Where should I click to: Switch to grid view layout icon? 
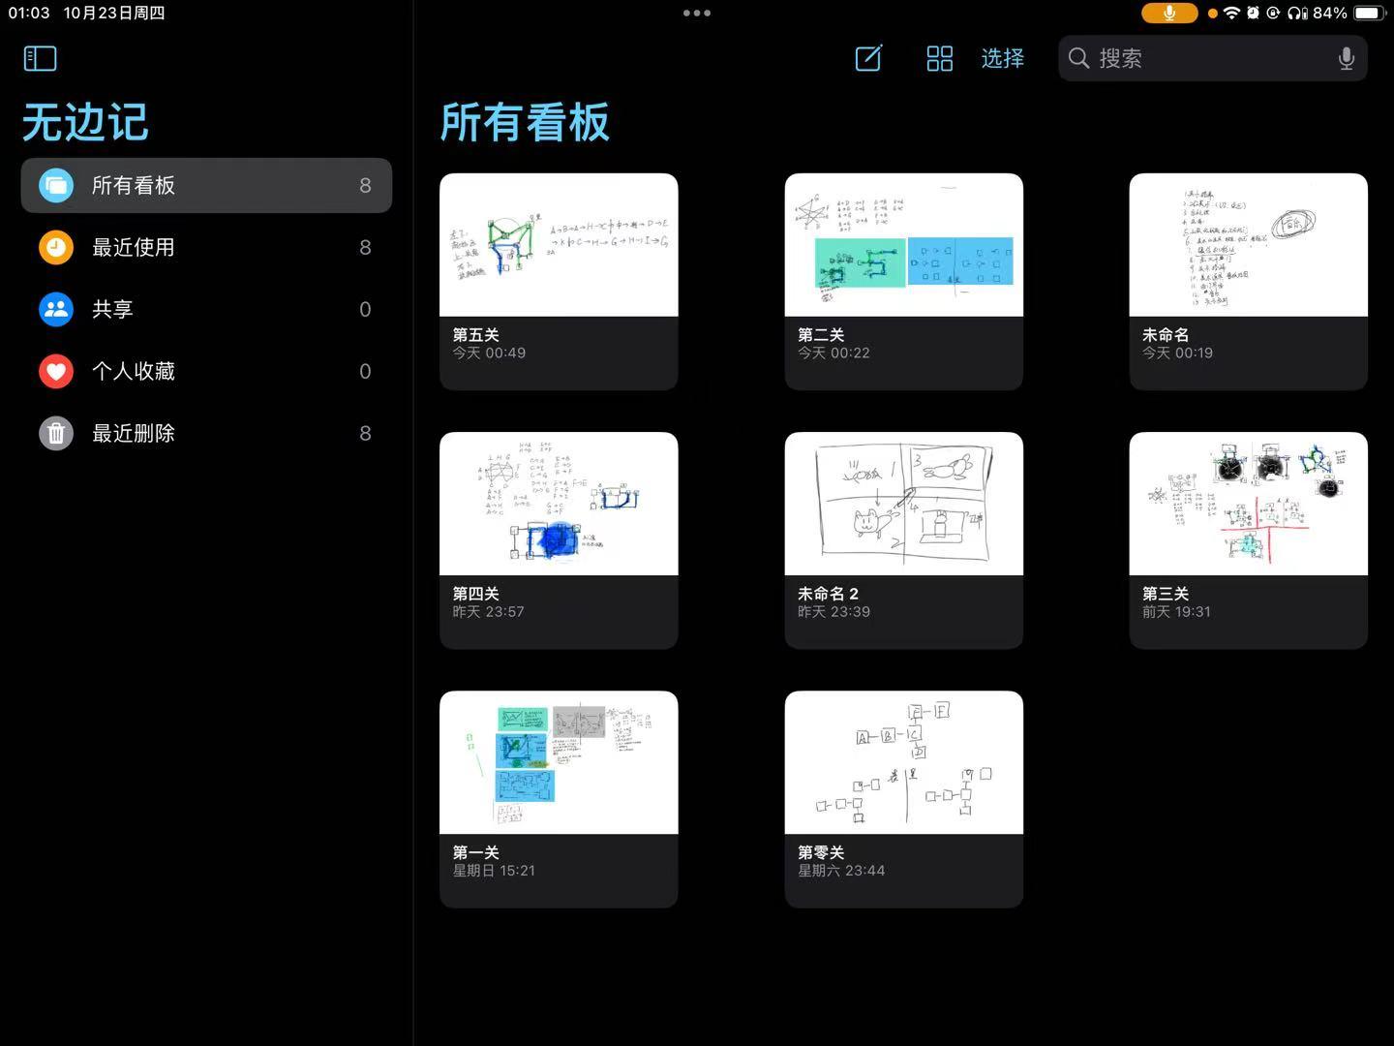[x=939, y=58]
